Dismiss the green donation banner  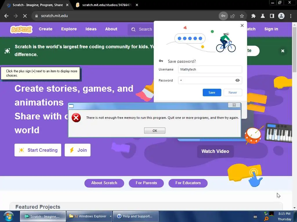pyautogui.click(x=283, y=51)
